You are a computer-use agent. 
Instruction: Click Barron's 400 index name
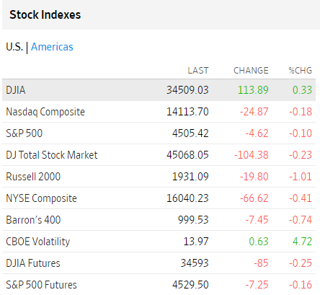click(33, 220)
